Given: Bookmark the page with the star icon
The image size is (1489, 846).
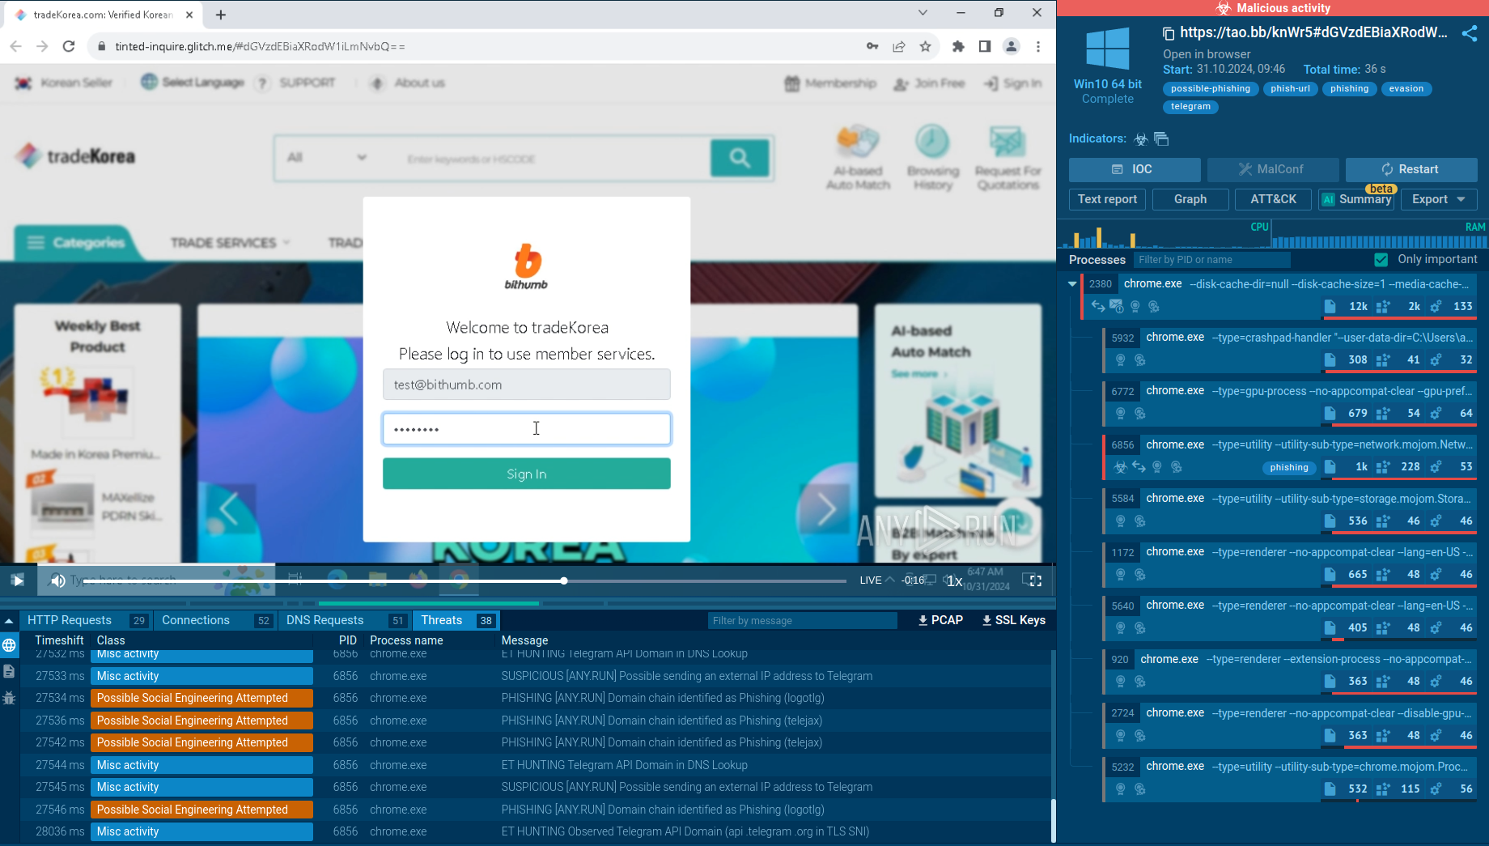Looking at the screenshot, I should click(x=925, y=47).
